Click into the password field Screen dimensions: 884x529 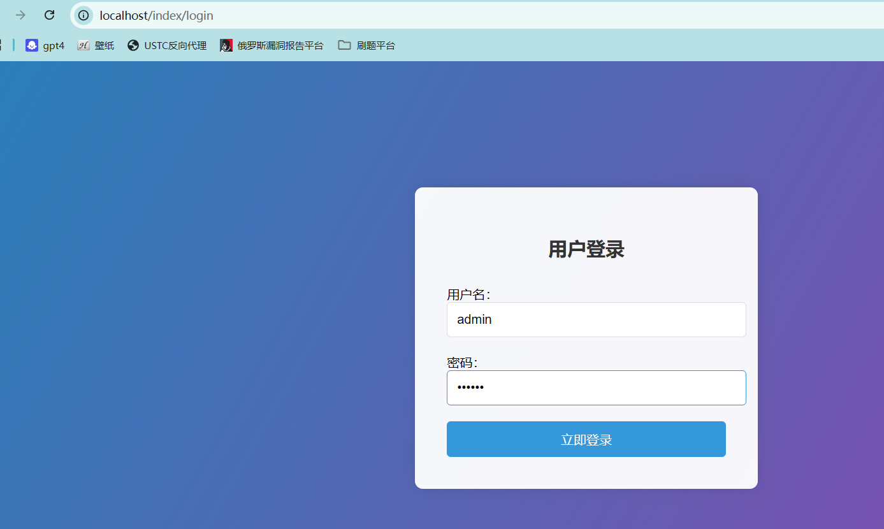[x=596, y=388]
